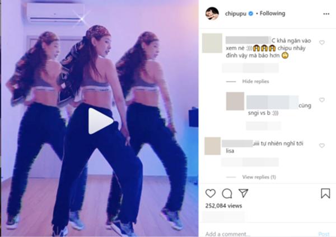Open first commenter's avatar thumbnail
The image size is (336, 237).
pyautogui.click(x=212, y=43)
